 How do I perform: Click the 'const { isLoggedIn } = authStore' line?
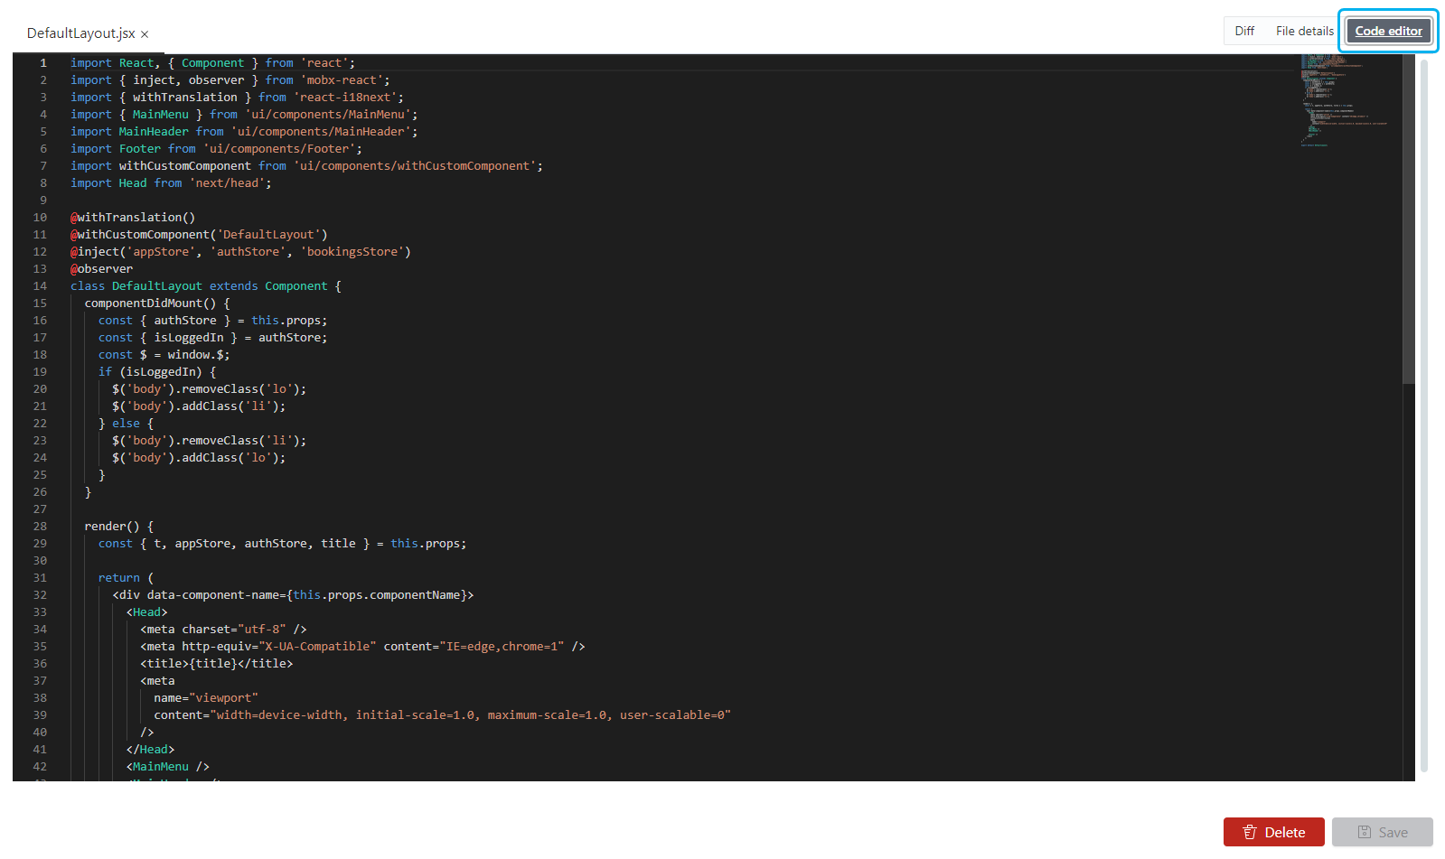pyautogui.click(x=213, y=338)
